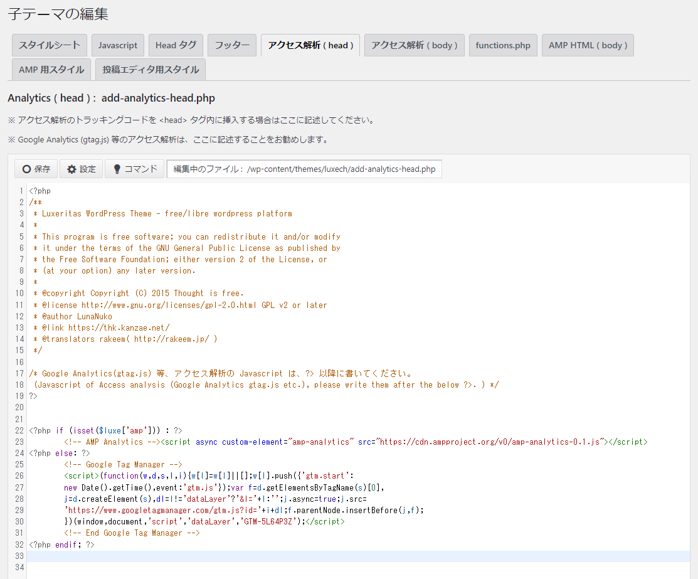Click the 子テーマの編集 page title

pyautogui.click(x=58, y=14)
